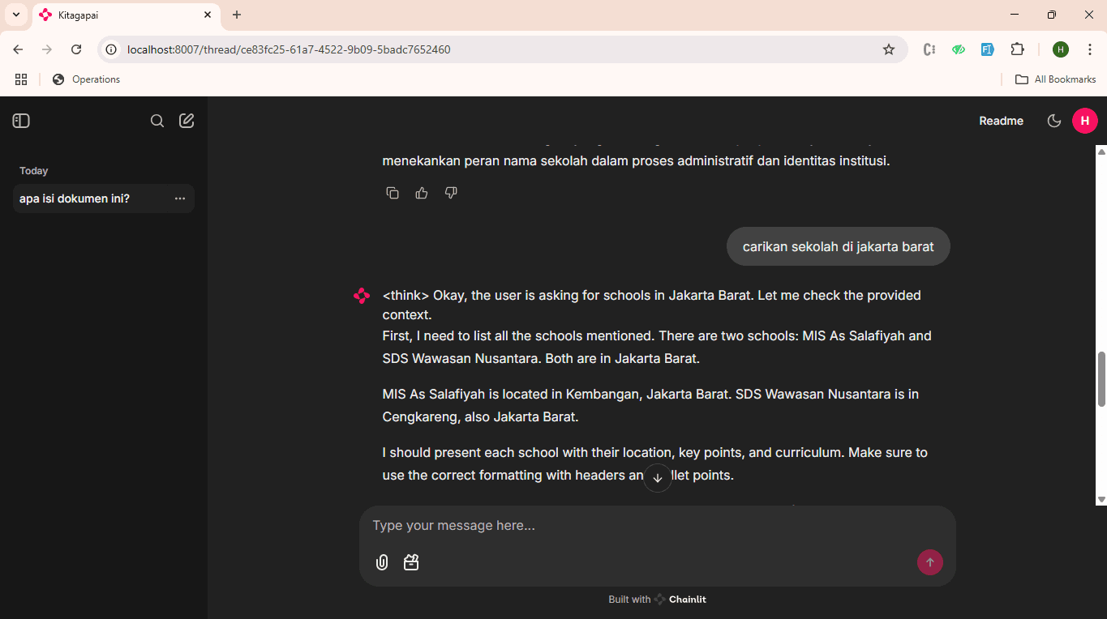Open the user avatar menu
Viewport: 1107px width, 619px height.
coord(1084,121)
